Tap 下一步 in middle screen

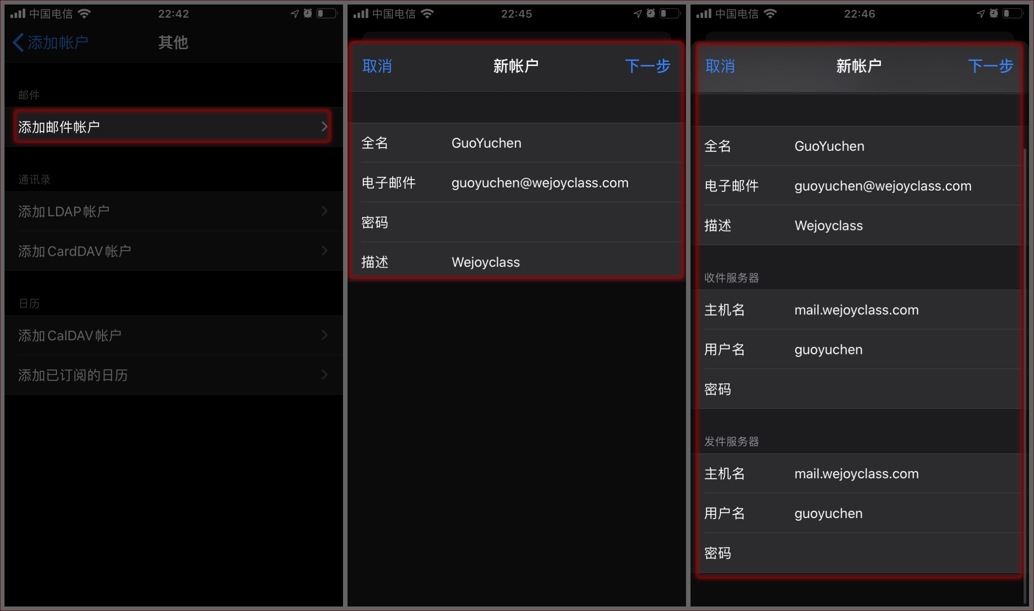click(647, 66)
